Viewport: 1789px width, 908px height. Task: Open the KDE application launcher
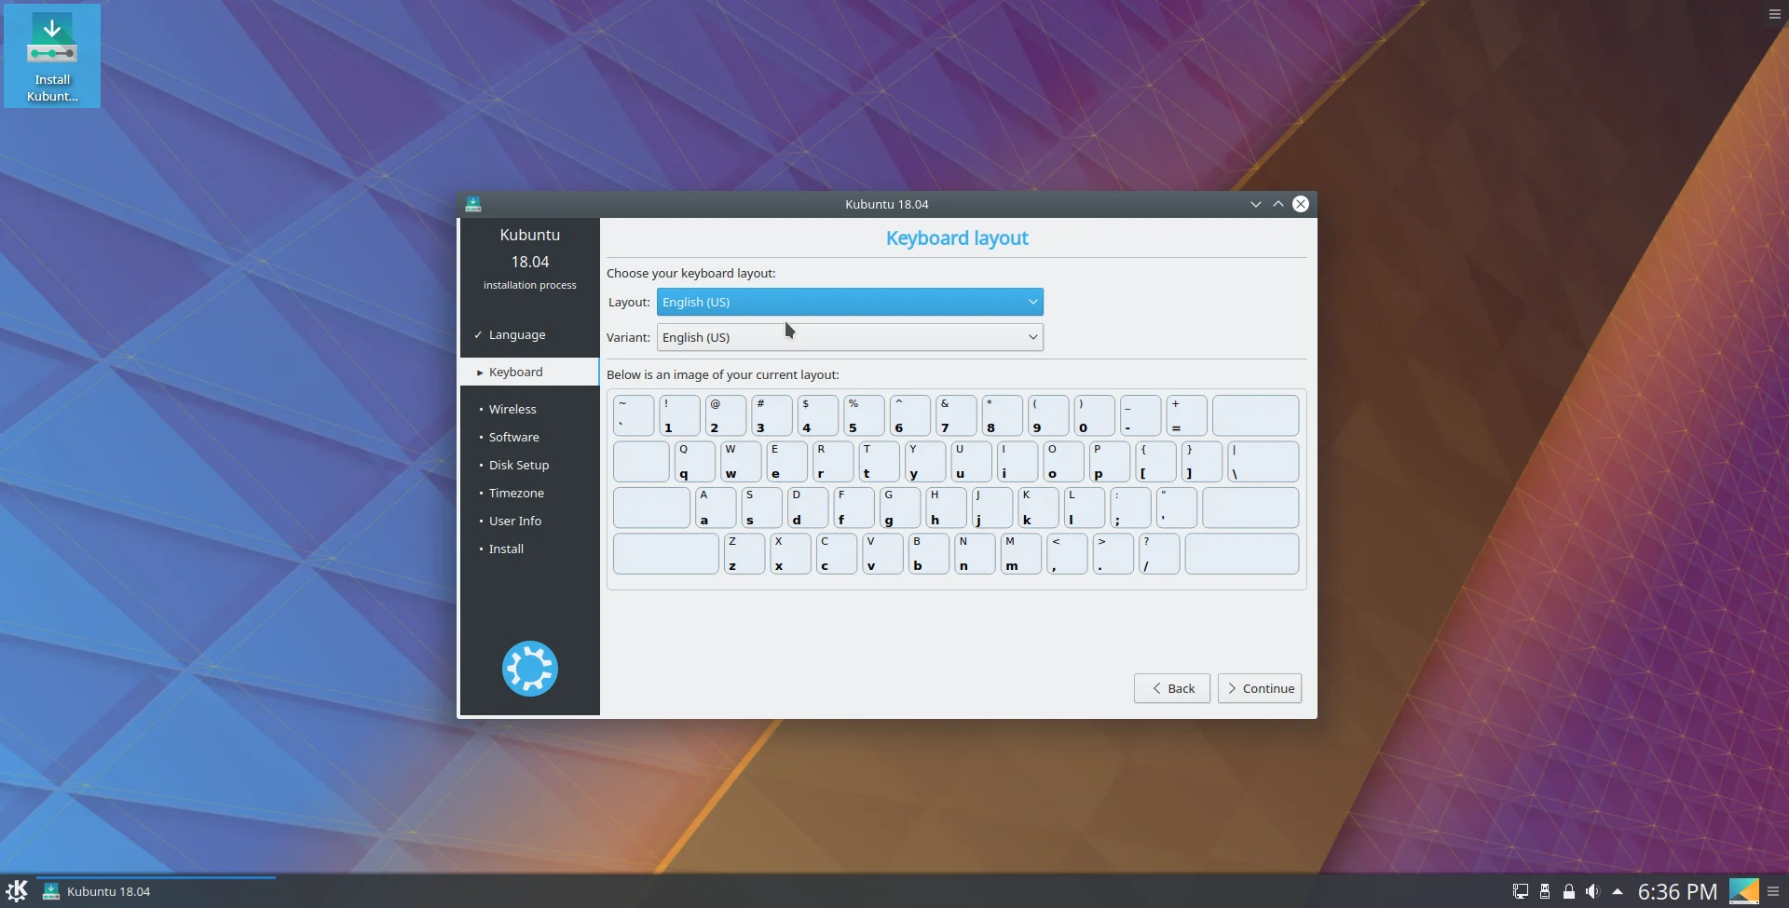(17, 891)
